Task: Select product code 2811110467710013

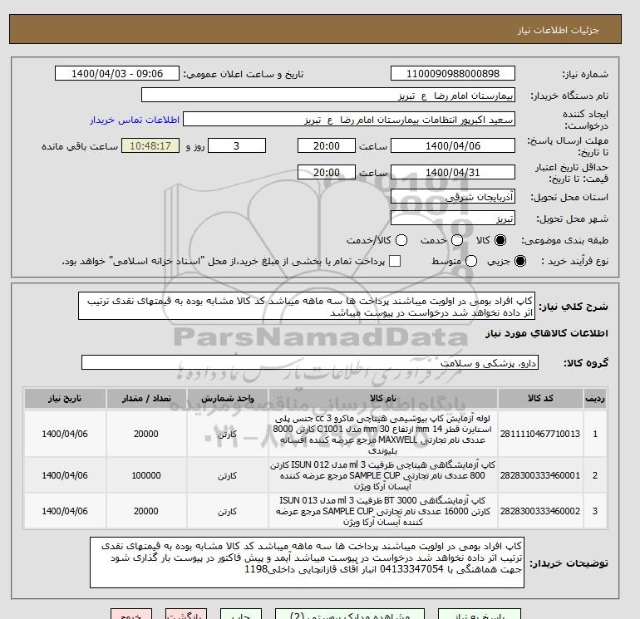Action: pyautogui.click(x=540, y=434)
